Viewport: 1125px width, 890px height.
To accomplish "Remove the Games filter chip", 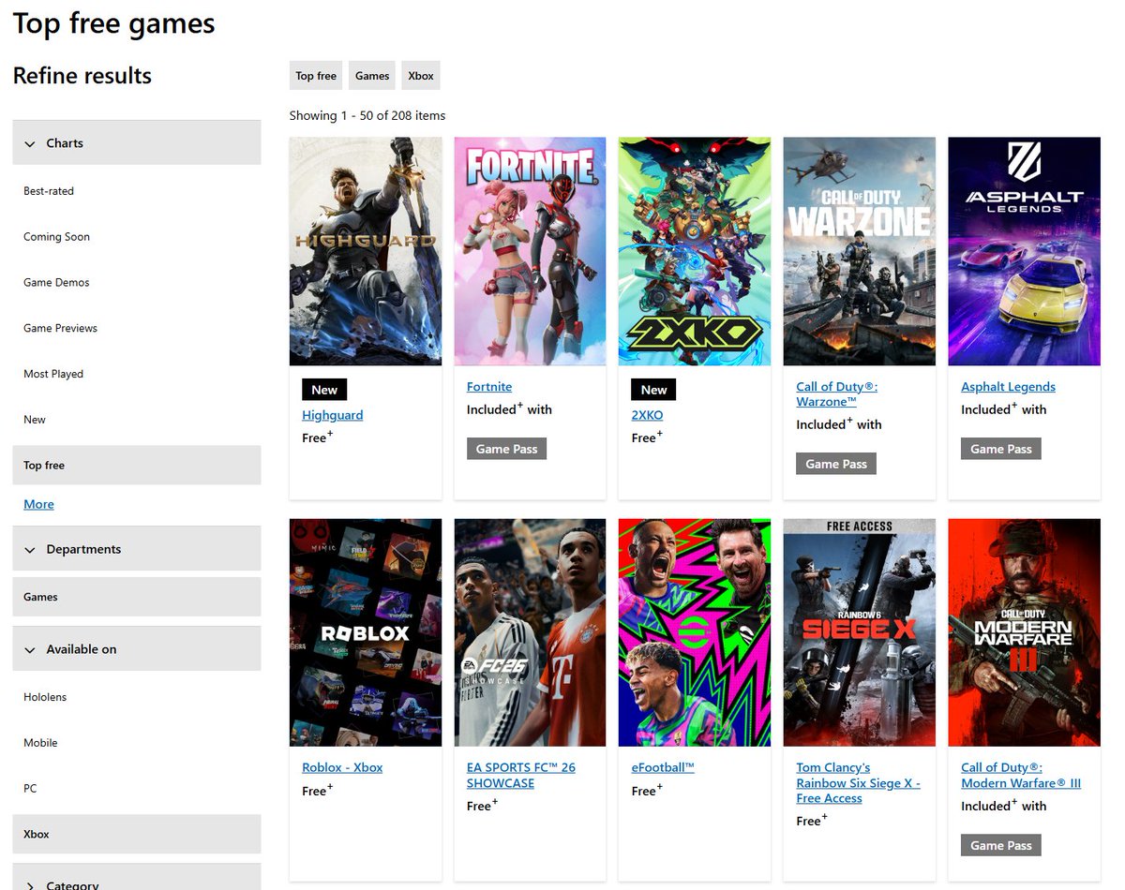I will 372,76.
